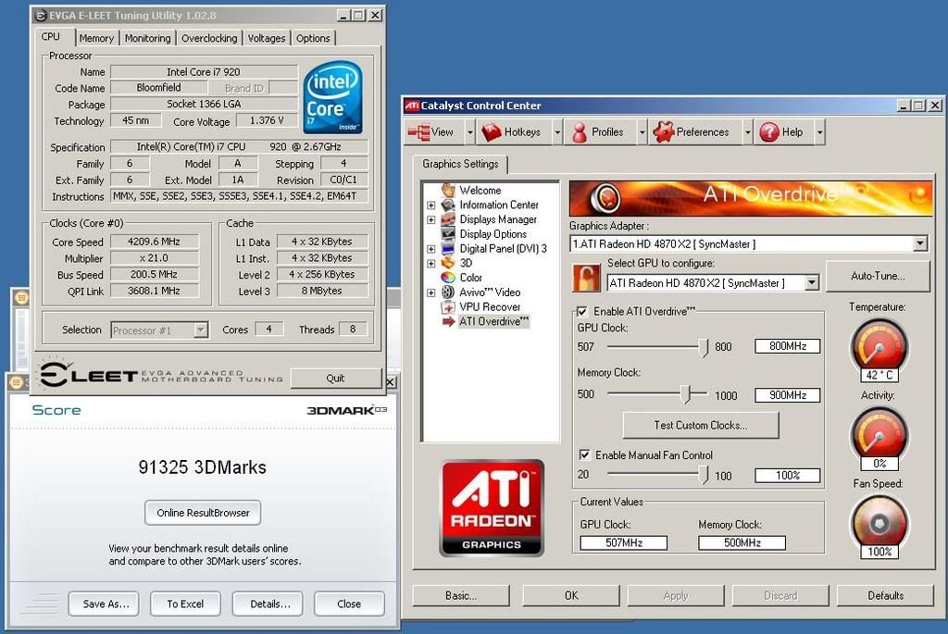The image size is (948, 634).
Task: Click the 3D settings tree icon
Action: (448, 263)
